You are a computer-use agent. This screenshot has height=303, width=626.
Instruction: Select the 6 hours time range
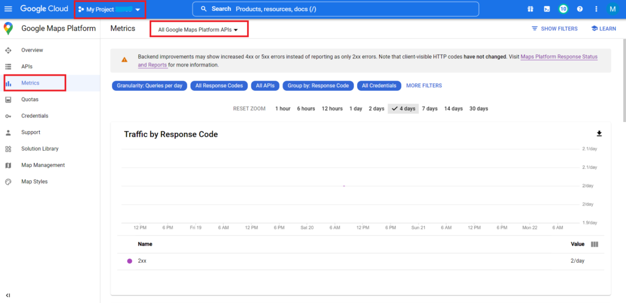(306, 109)
